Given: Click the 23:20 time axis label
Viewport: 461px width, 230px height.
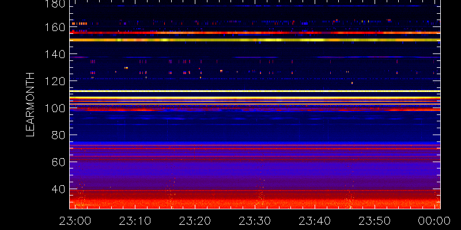Looking at the screenshot, I should (x=195, y=221).
